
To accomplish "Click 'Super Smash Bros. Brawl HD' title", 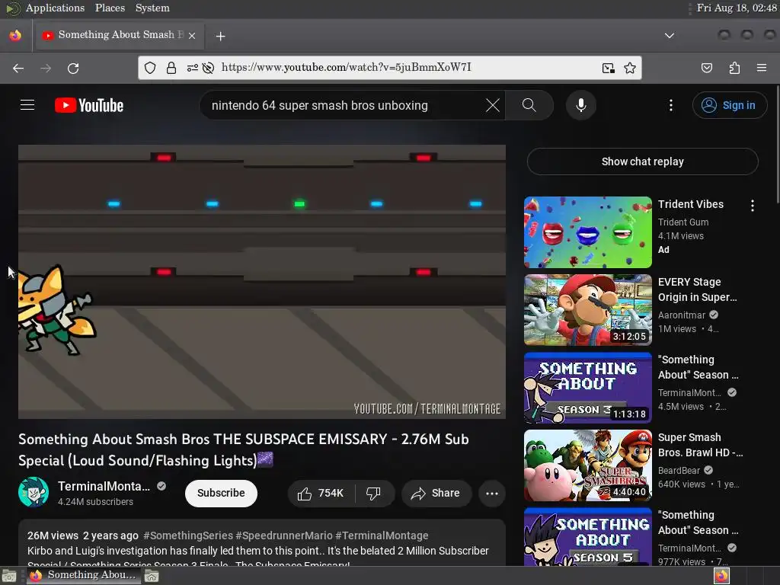I will (x=701, y=445).
